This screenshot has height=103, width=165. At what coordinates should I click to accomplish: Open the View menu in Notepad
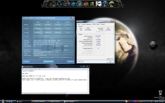35,69
